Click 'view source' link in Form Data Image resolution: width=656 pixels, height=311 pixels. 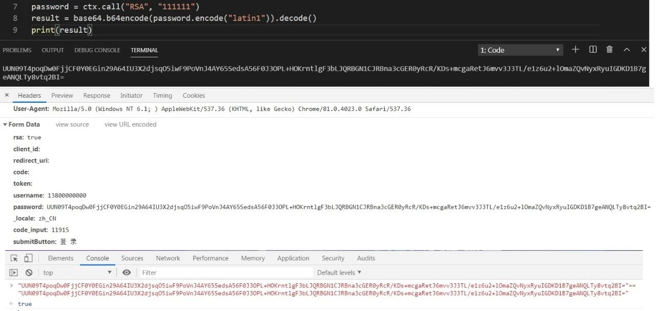tap(72, 124)
